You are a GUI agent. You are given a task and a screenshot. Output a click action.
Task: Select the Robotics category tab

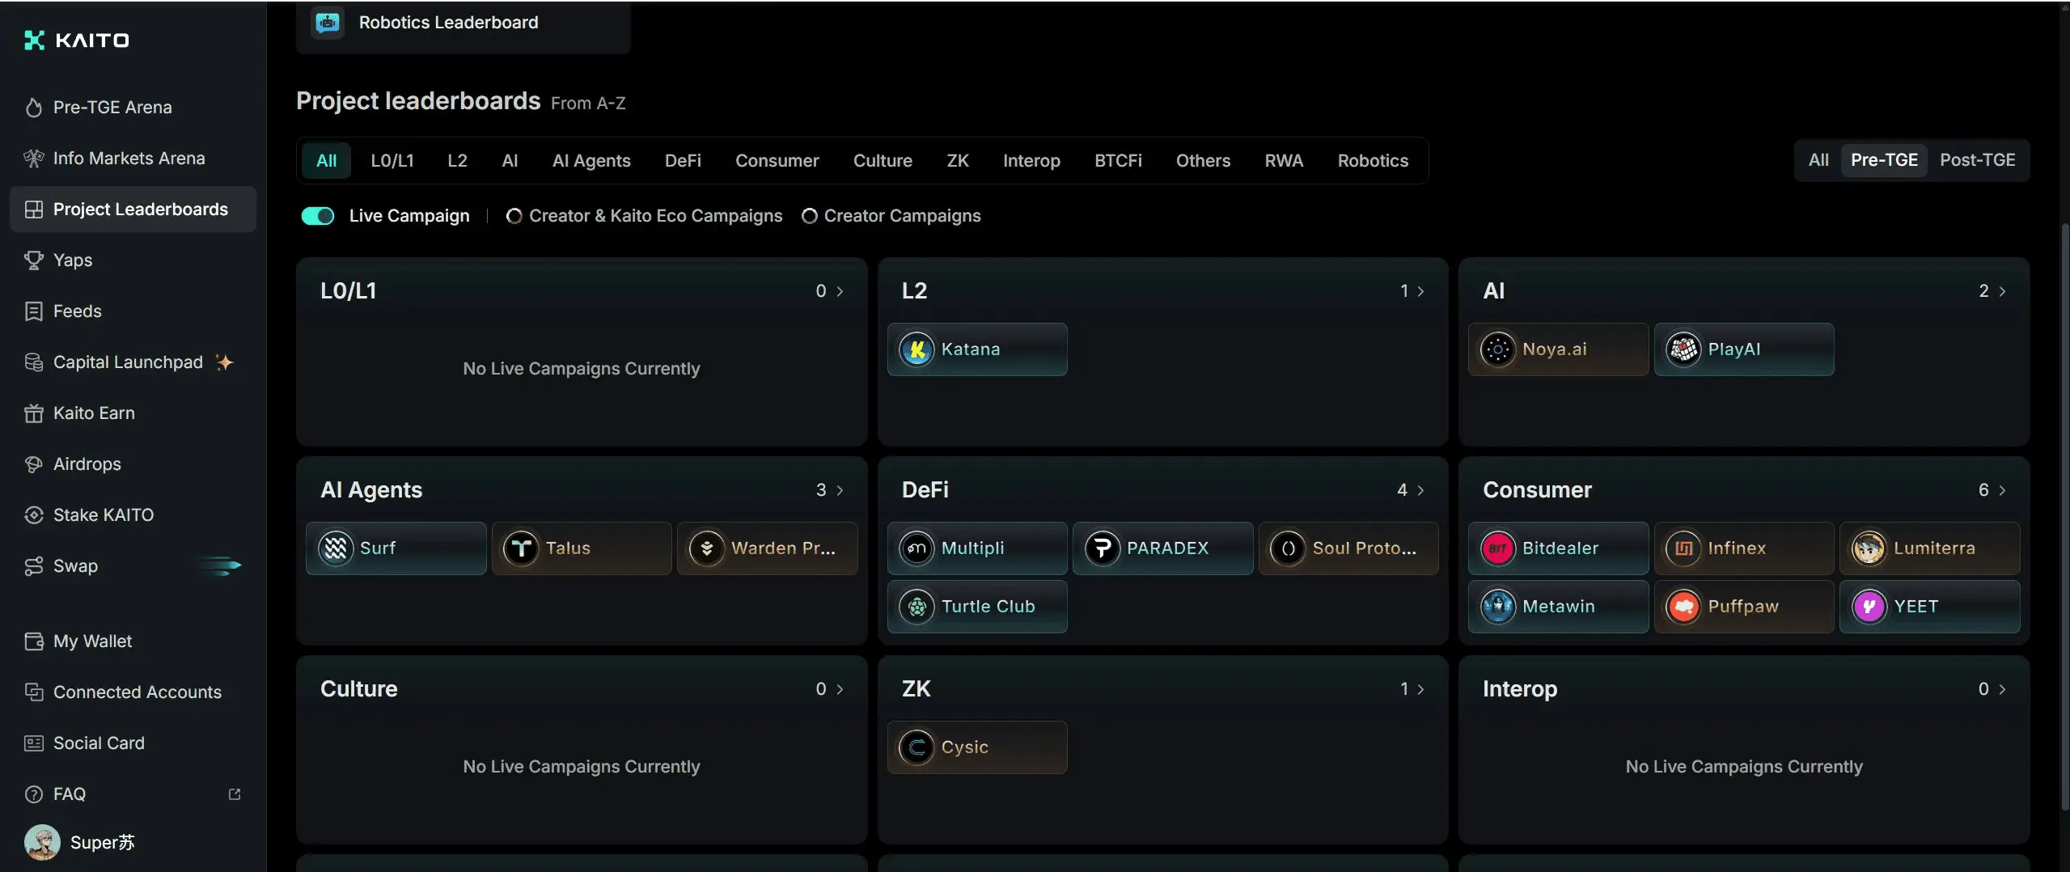click(1373, 161)
